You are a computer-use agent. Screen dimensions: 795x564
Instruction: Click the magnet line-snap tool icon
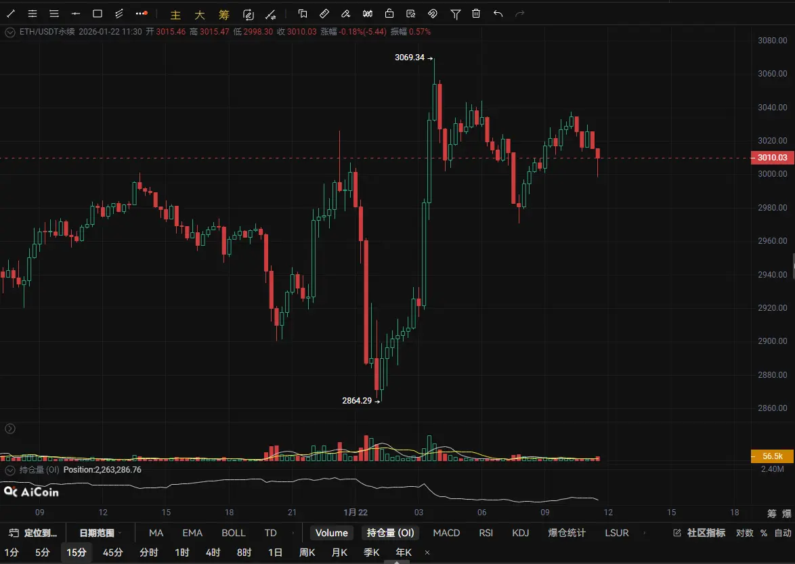[272, 15]
